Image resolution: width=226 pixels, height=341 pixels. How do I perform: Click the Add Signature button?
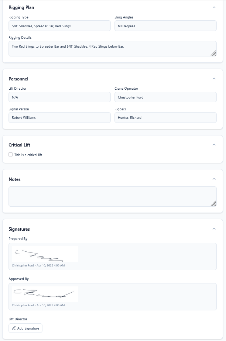pyautogui.click(x=25, y=328)
